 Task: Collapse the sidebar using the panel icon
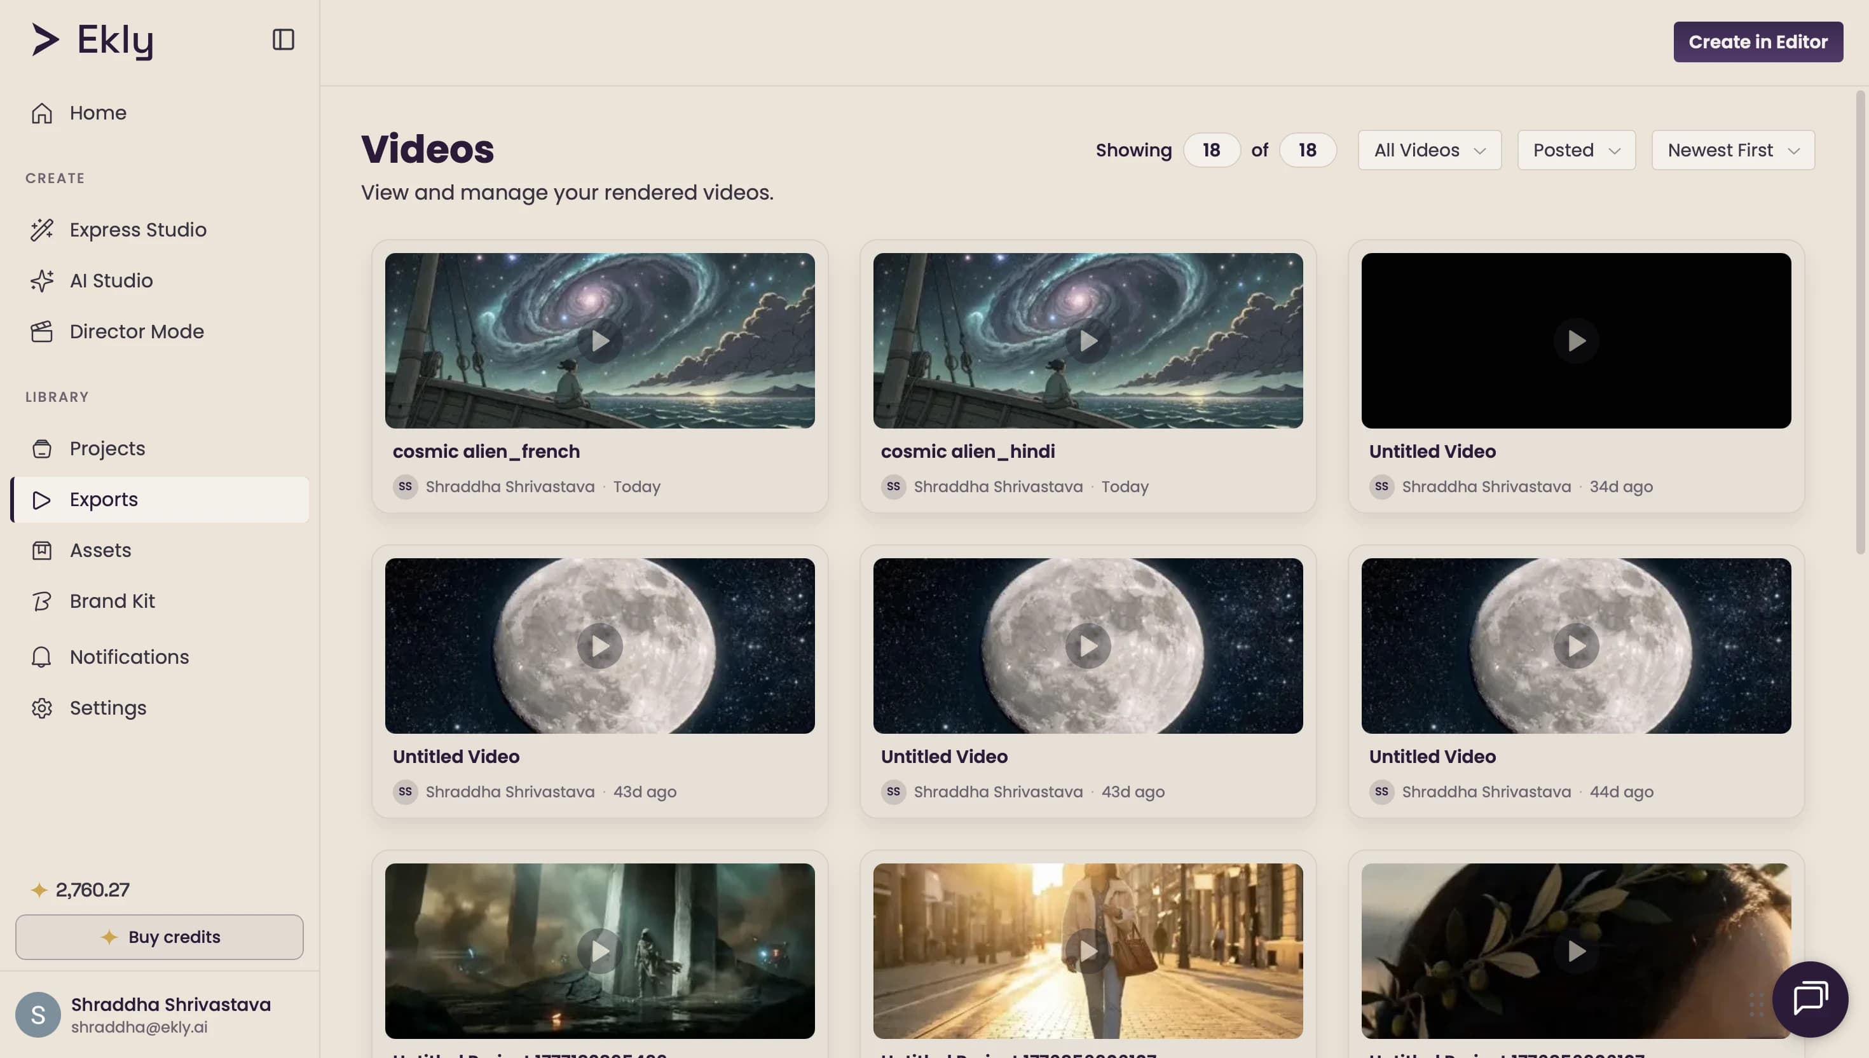[284, 39]
